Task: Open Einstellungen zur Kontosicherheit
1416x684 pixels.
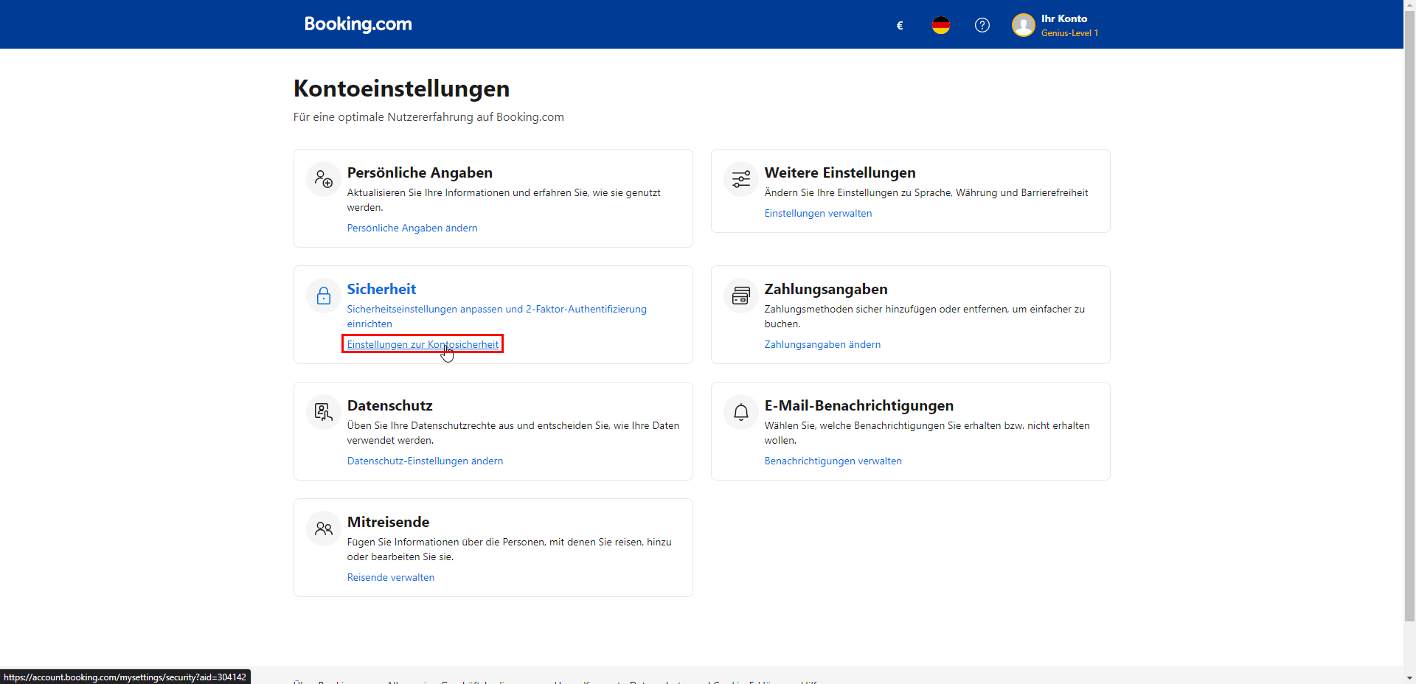Action: (422, 344)
